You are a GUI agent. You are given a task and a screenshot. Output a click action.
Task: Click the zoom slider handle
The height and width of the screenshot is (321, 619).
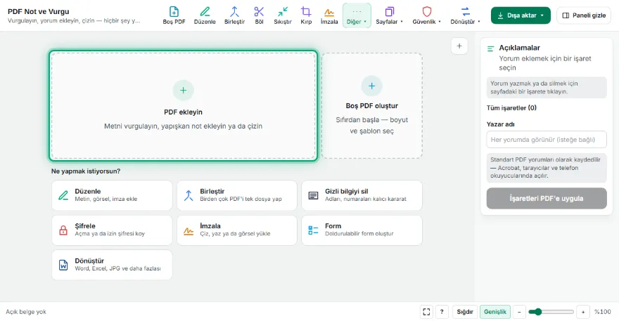pyautogui.click(x=538, y=312)
